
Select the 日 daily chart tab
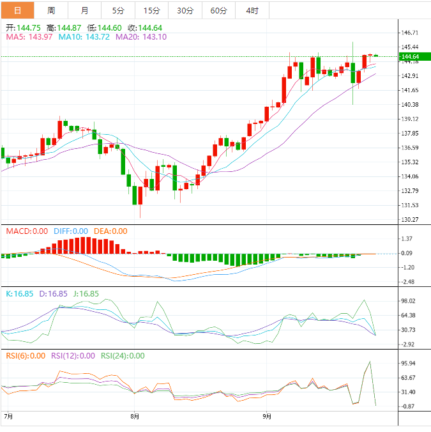17,10
